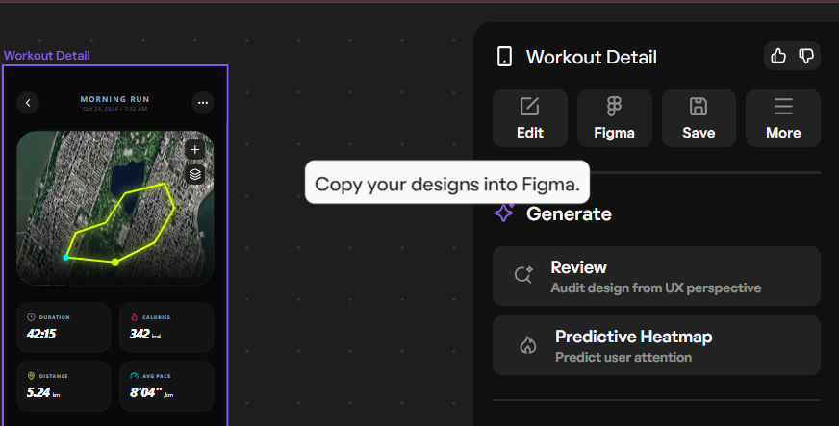Select the Calories 342 card
This screenshot has width=839, height=426.
coord(166,327)
